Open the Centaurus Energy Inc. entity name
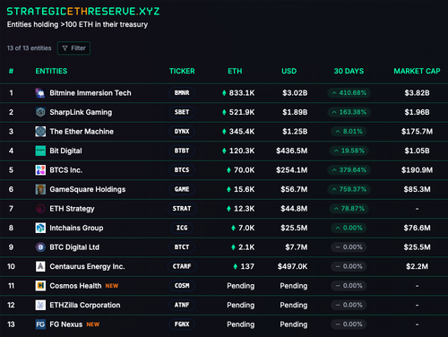The width and height of the screenshot is (448, 337). point(87,266)
